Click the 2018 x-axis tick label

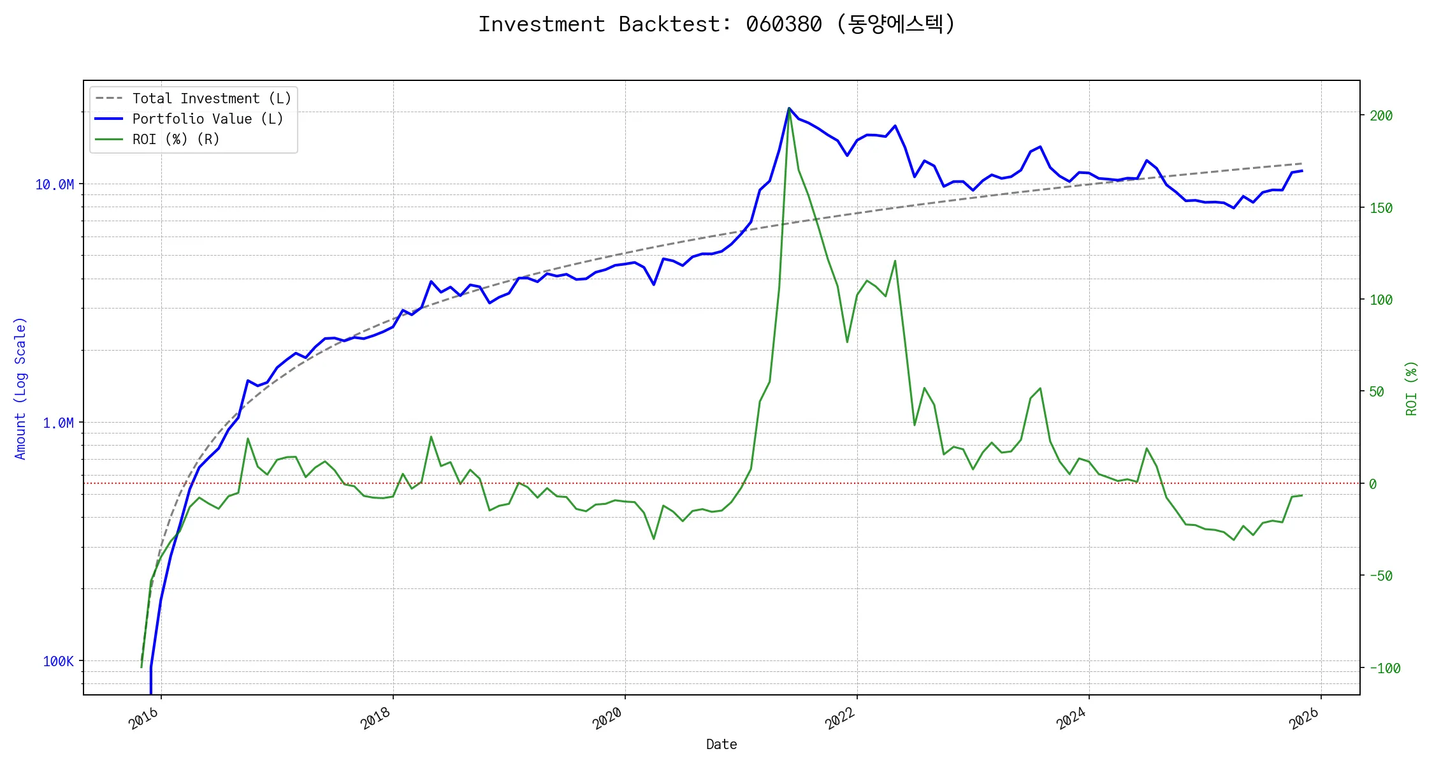375,718
